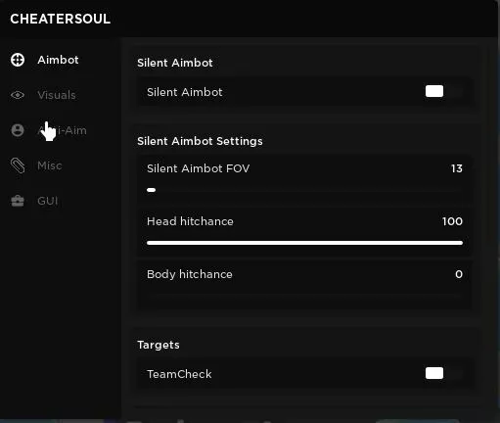Click the Visuals eye icon

coord(18,95)
